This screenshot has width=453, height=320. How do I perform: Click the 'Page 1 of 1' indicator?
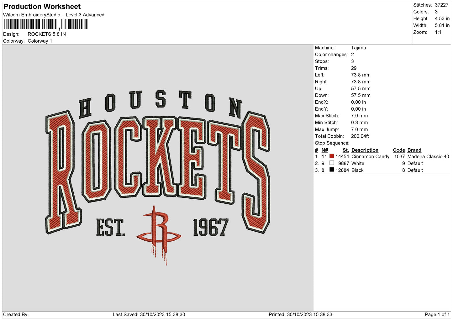(437, 314)
